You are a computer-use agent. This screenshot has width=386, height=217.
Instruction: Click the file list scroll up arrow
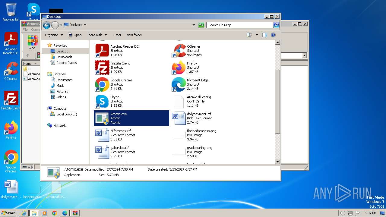(x=278, y=42)
